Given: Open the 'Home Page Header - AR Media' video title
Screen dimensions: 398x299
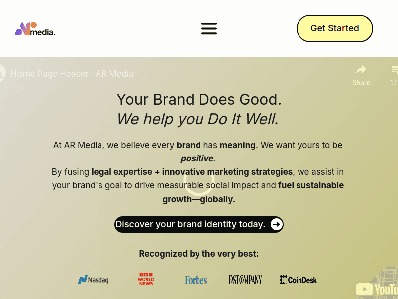Looking at the screenshot, I should point(72,74).
